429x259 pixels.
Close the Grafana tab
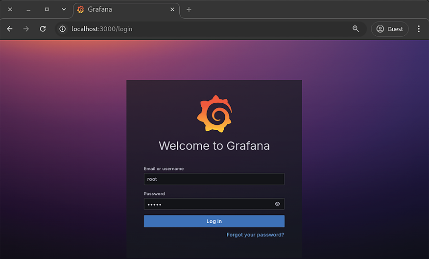point(172,9)
